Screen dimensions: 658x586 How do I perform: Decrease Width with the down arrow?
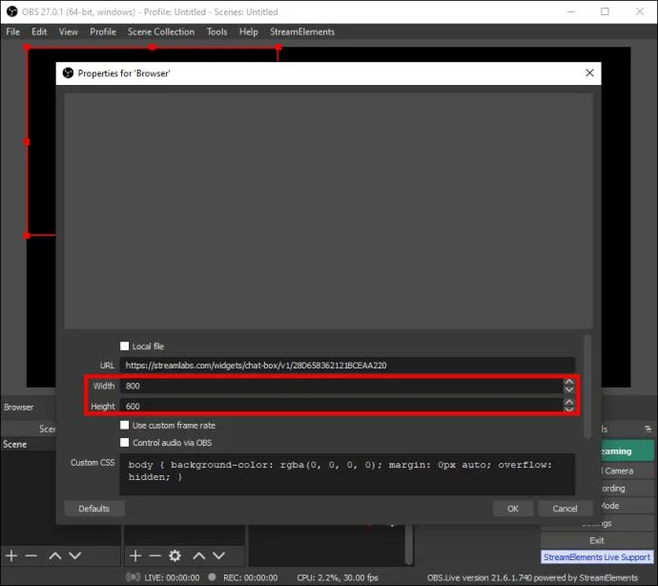pyautogui.click(x=569, y=389)
